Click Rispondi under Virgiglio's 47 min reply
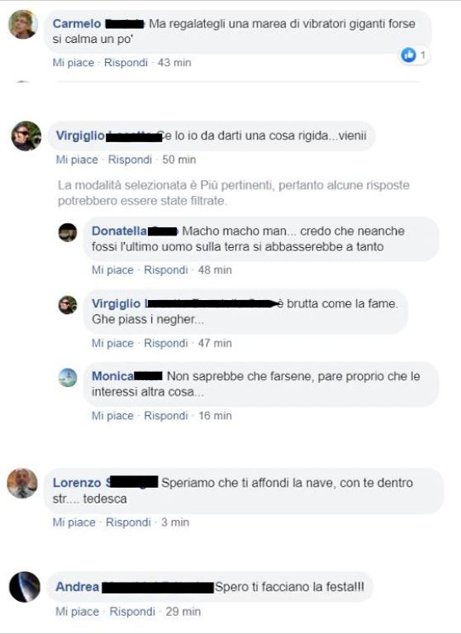 166,343
